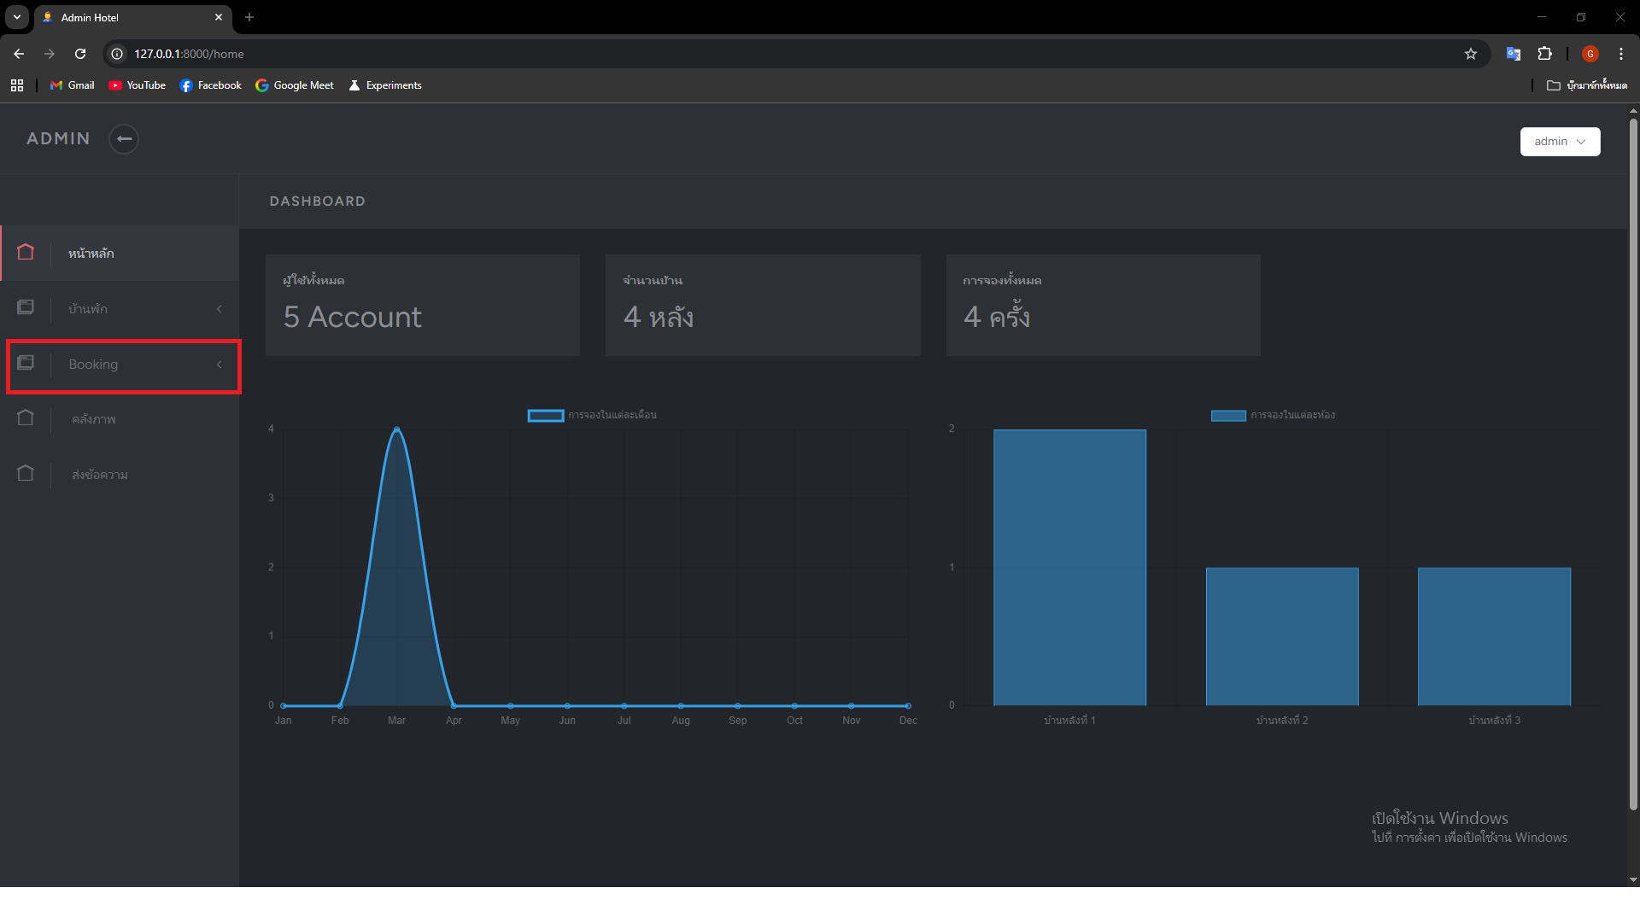Click the Google Translate icon in address bar
Screen dimensions: 1640x917
click(x=1513, y=54)
